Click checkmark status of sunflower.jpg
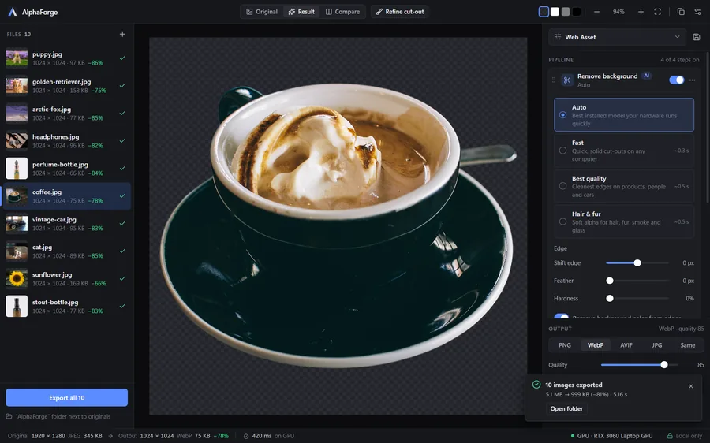Screen dimensions: 710x443 [x=122, y=278]
